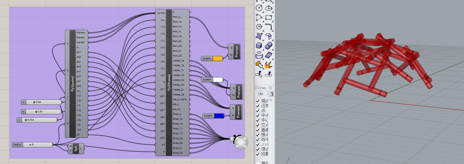
Task: Open the Circle tool flyout arrow
Action: tap(263, 11)
